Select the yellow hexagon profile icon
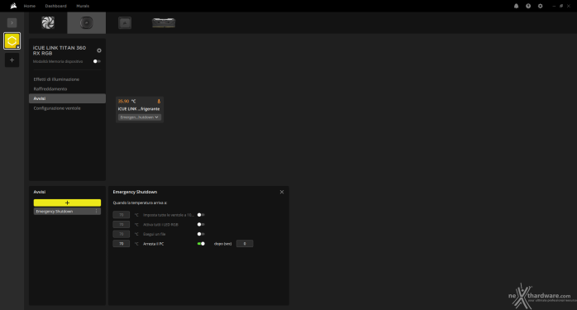This screenshot has height=310, width=577. (12, 41)
